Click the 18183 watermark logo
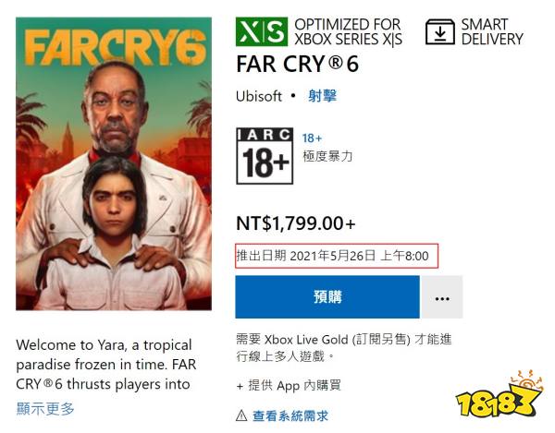555x433 pixels. click(499, 395)
